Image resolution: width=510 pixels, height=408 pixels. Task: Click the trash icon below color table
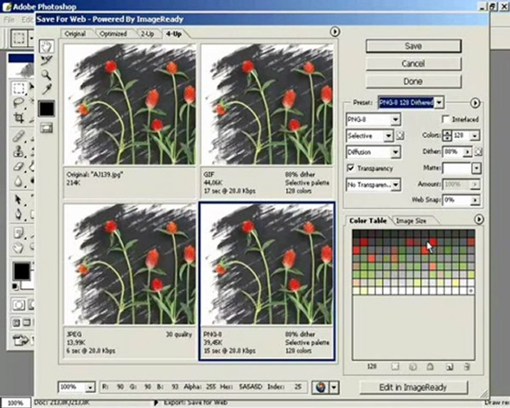click(467, 367)
